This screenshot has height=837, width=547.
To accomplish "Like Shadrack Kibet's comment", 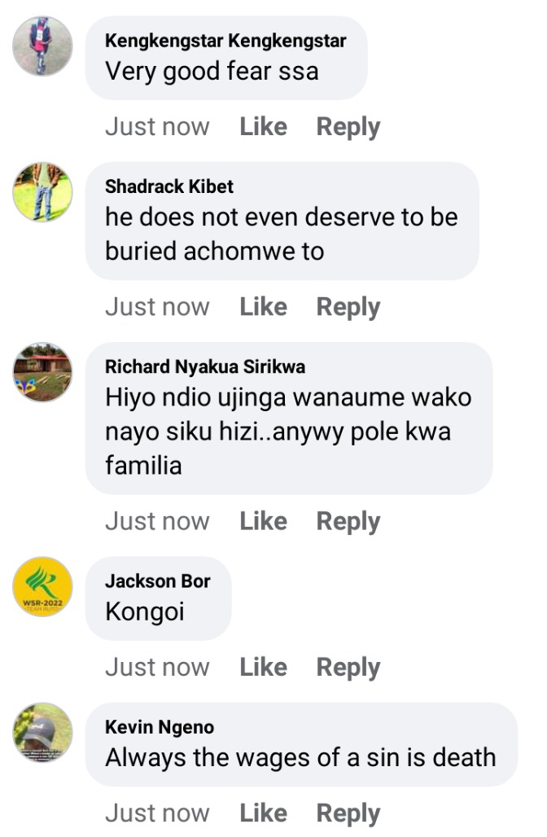I will coord(263,306).
